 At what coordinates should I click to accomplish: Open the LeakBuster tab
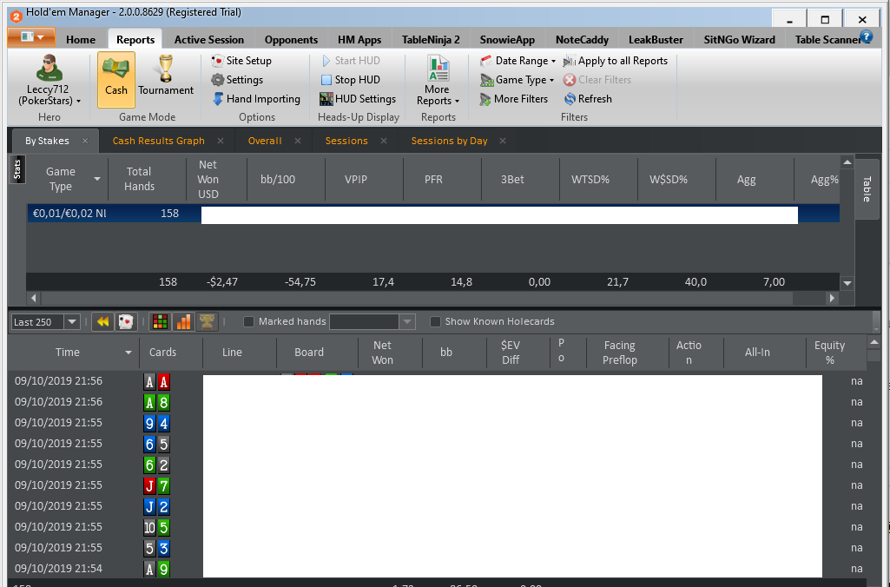point(656,40)
